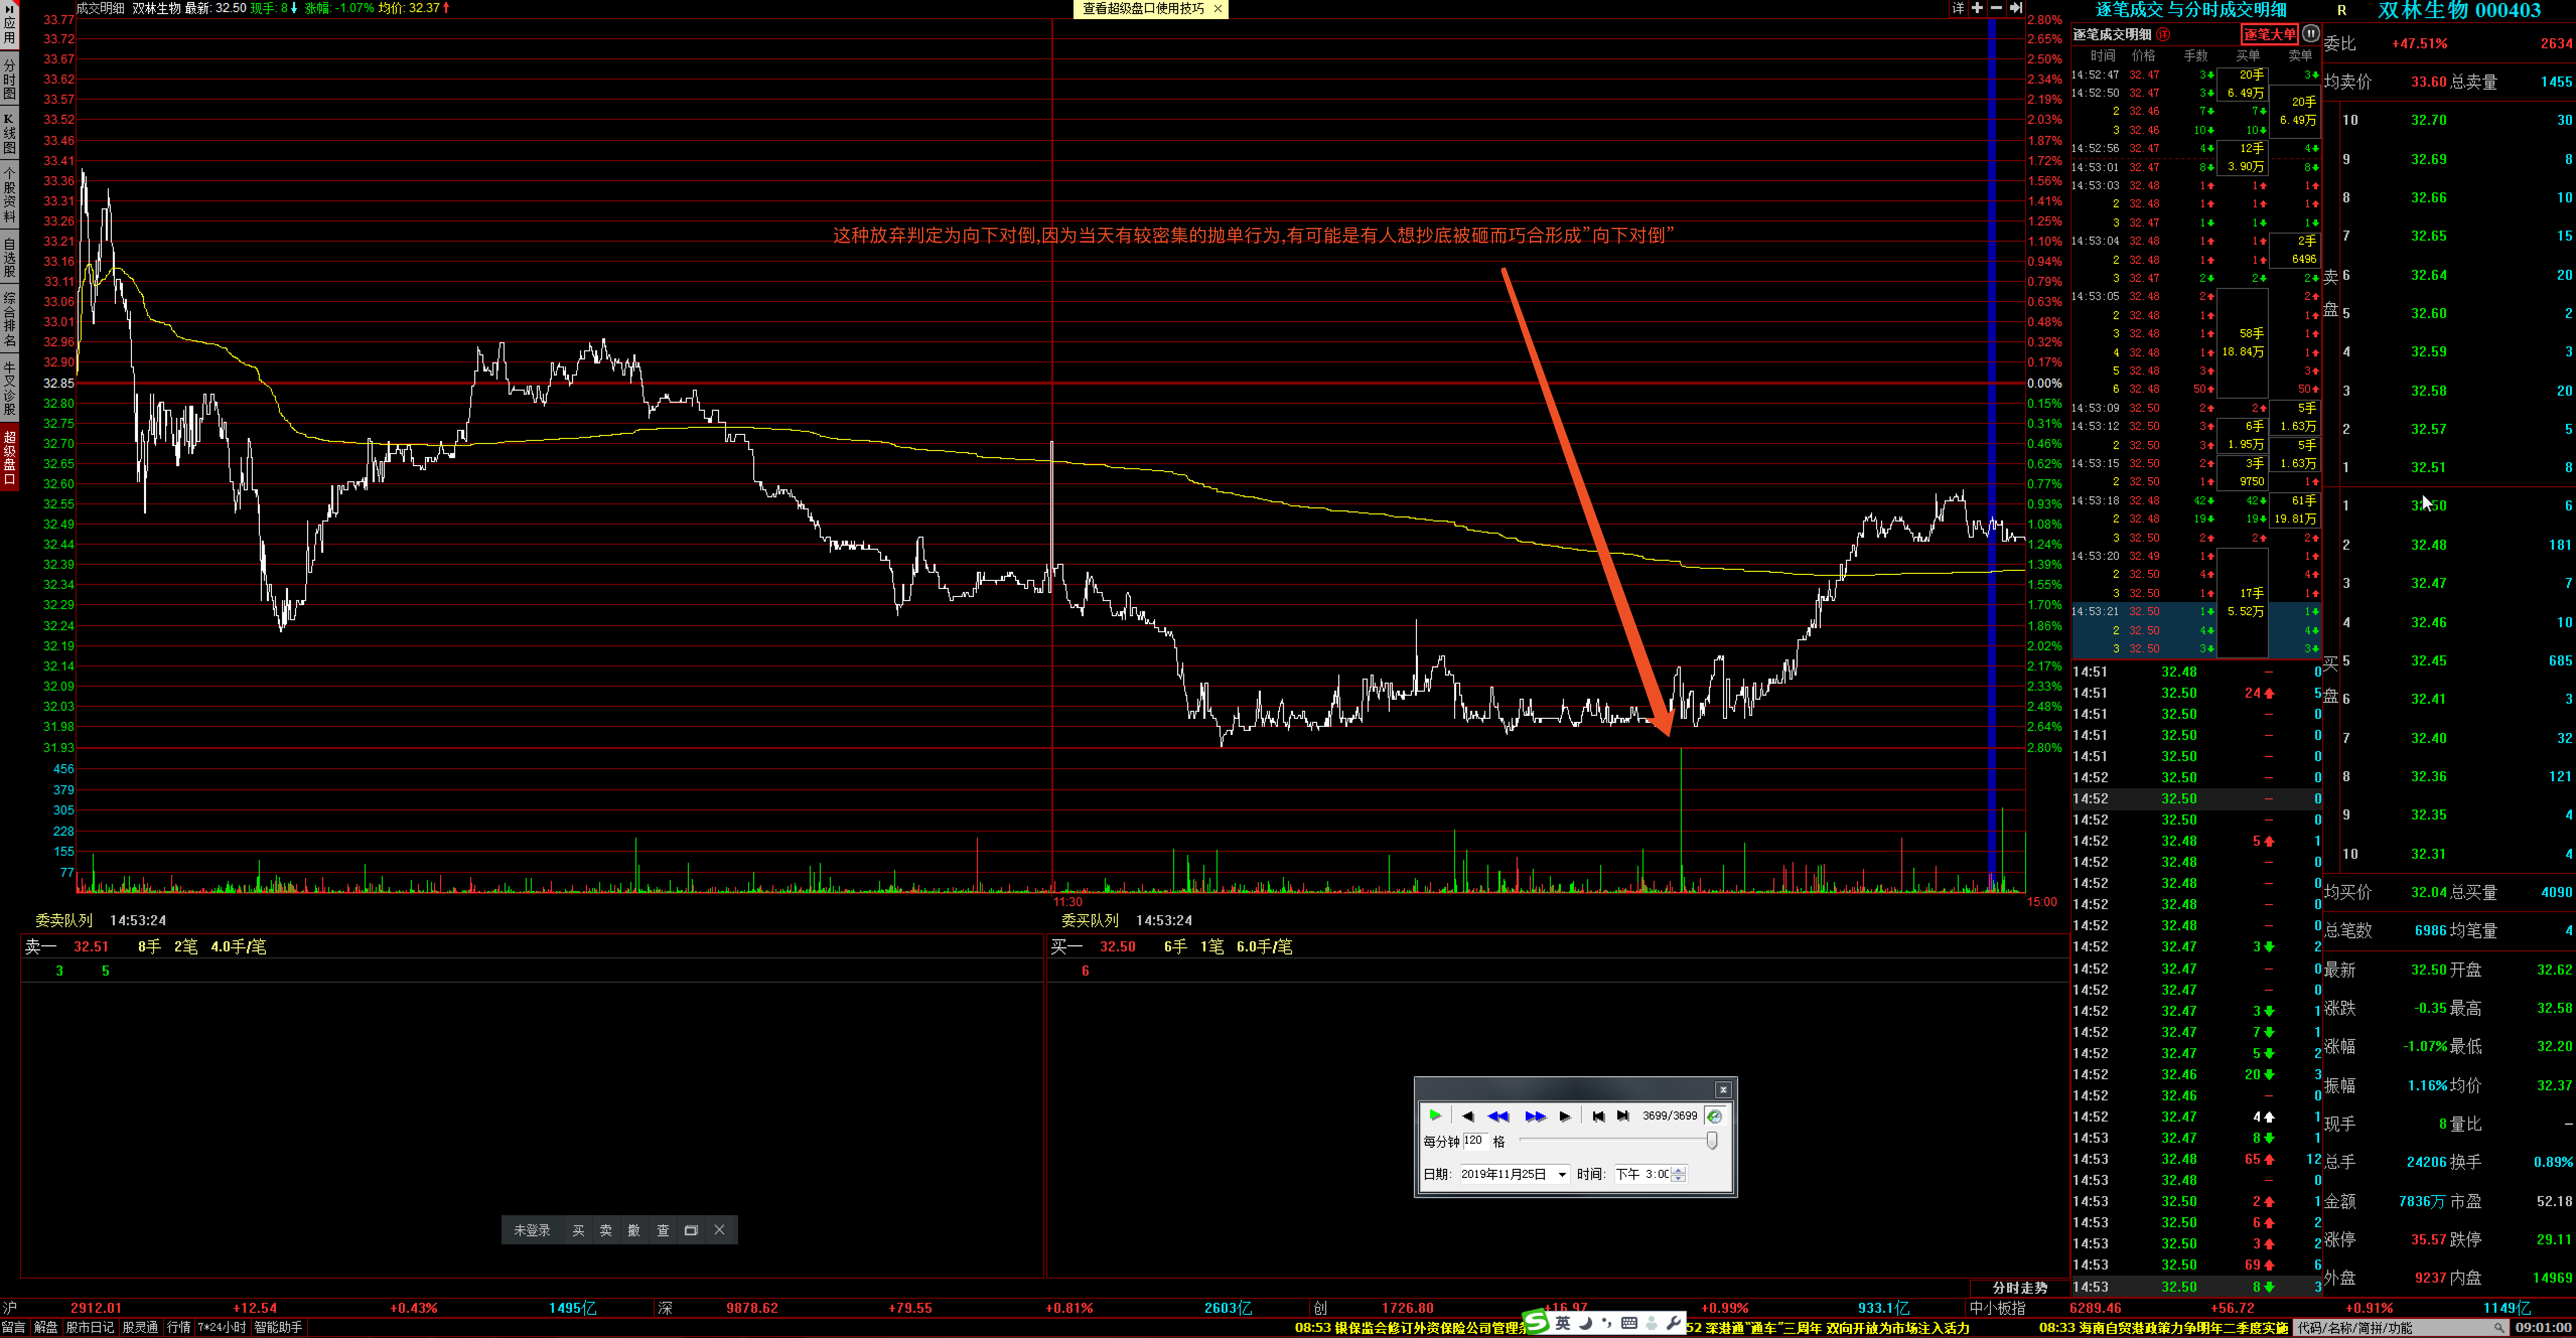Click the collapse-right arrow above the chart

point(2015,8)
